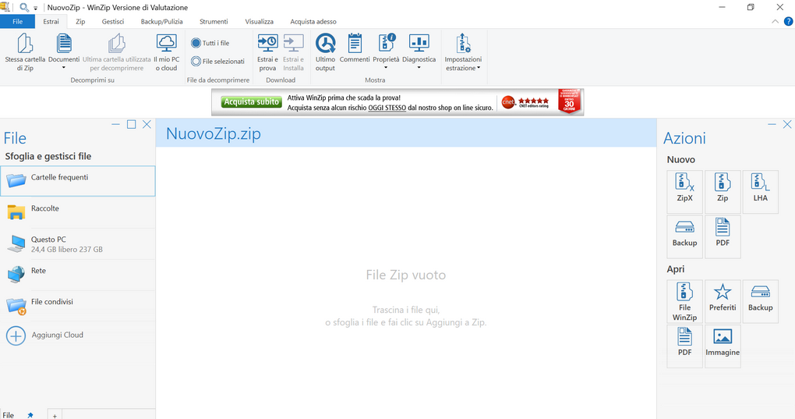Open the Acquista adesso tab
Viewport: 795px width, 419px height.
313,21
